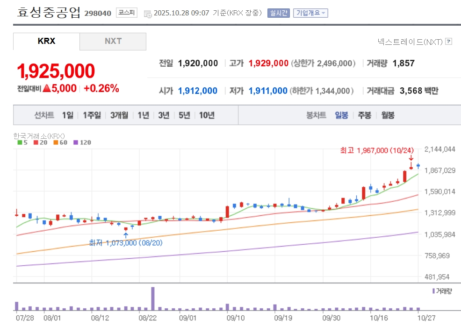461x326 pixels.
Task: Click the green 5-day moving average swatch
Action: [20, 142]
